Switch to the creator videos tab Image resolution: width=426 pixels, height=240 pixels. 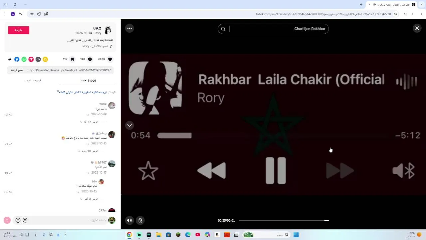coord(33,80)
